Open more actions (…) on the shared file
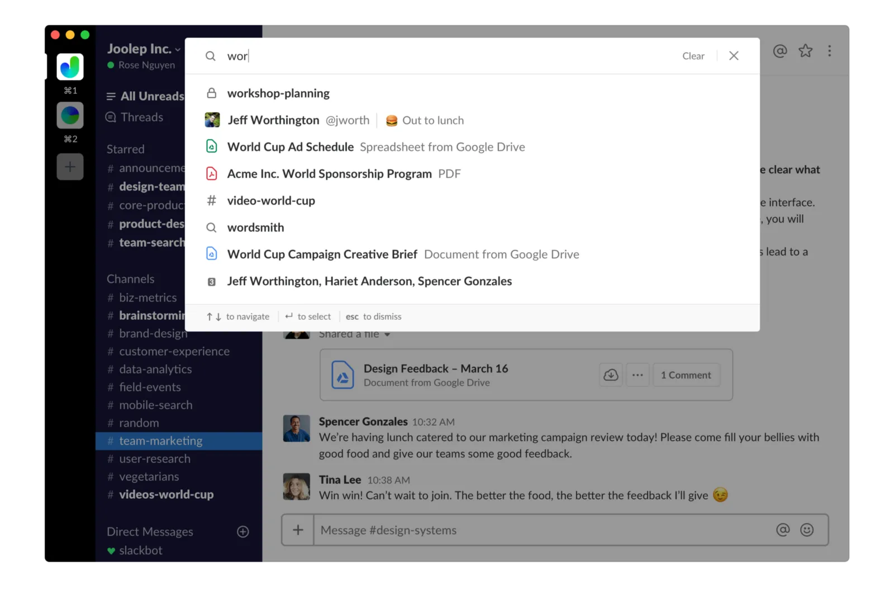 [x=638, y=375]
